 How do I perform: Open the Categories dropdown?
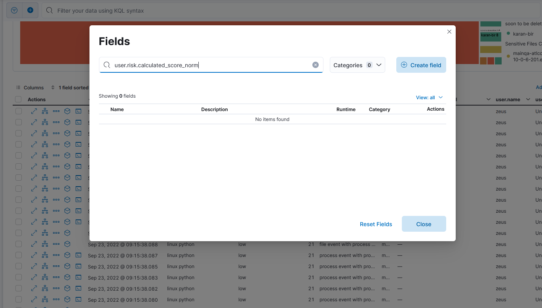(x=358, y=64)
